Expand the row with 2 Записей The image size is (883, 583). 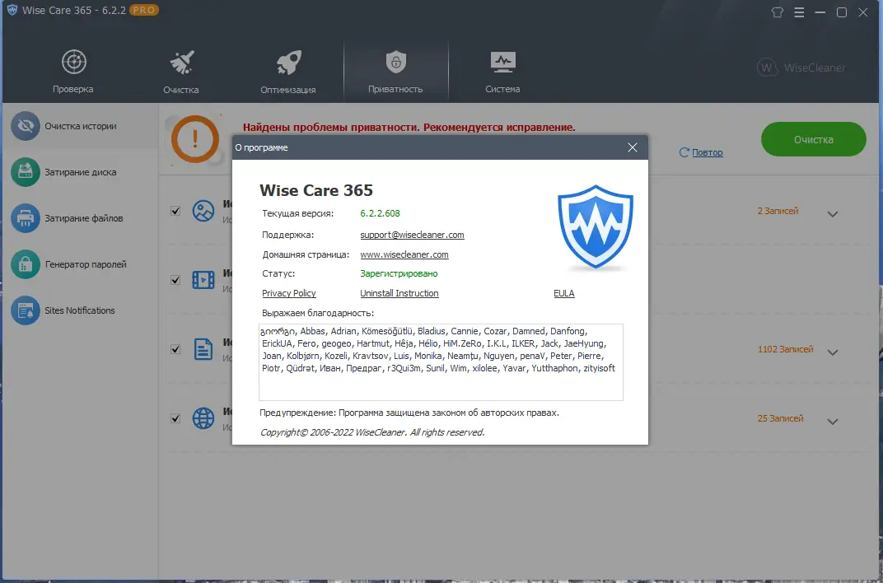[x=832, y=214]
